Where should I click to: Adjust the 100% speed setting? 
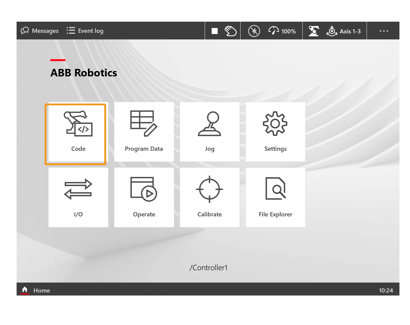[x=282, y=31]
